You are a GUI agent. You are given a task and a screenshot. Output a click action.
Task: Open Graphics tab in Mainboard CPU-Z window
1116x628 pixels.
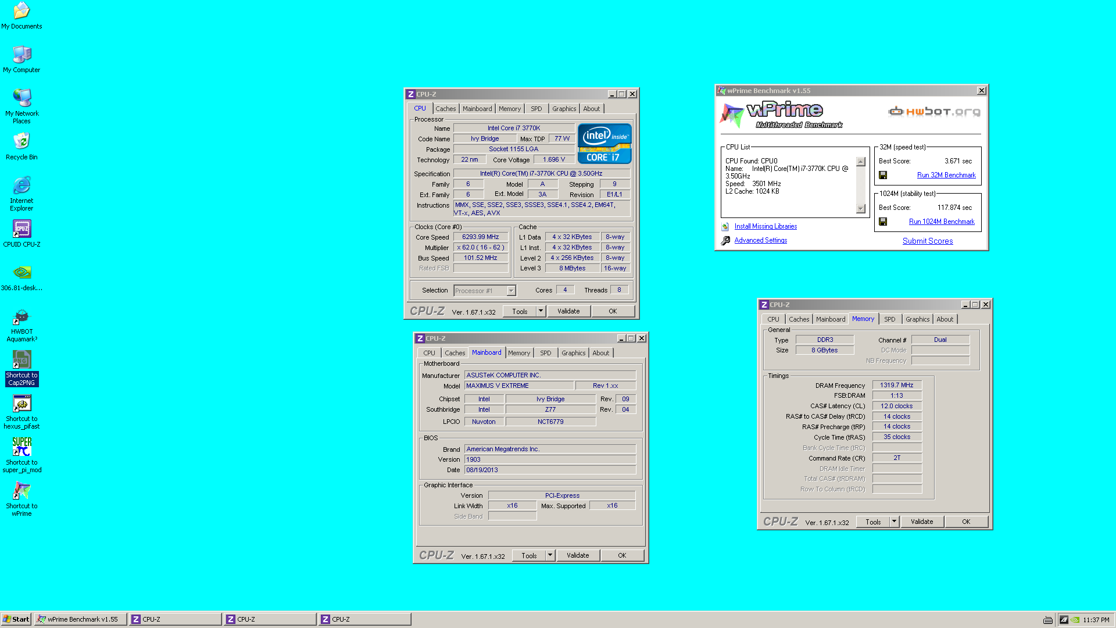coord(574,353)
